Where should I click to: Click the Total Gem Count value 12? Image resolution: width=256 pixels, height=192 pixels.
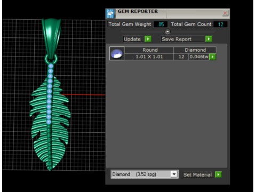(x=220, y=25)
